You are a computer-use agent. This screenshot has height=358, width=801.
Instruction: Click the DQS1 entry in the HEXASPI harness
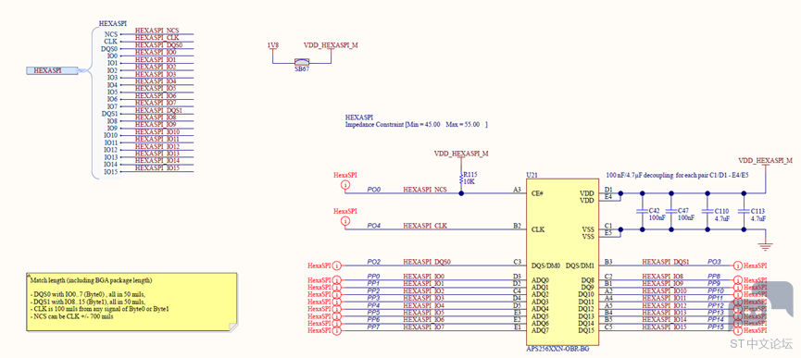coord(109,114)
